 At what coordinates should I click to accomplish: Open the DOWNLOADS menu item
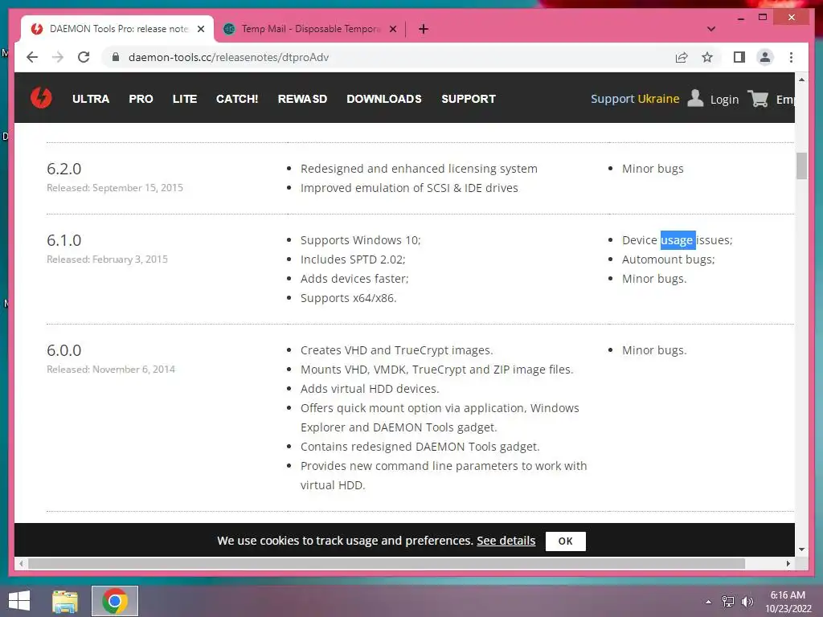coord(383,99)
